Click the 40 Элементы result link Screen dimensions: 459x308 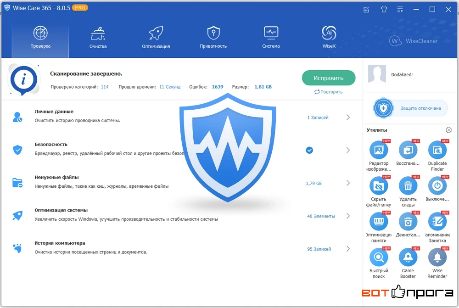coord(321,216)
